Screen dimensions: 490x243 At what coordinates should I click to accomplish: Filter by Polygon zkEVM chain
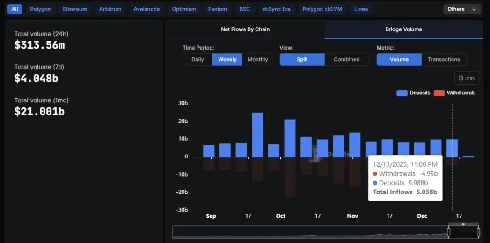322,9
